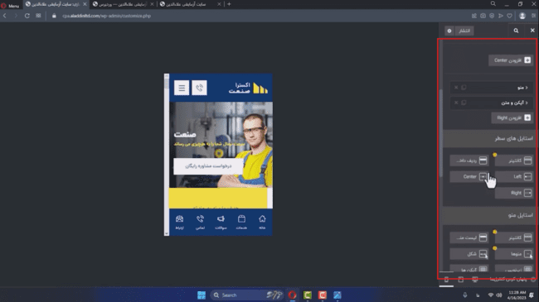Switch to the third browser tab
539x302 pixels.
pyautogui.click(x=191, y=4)
